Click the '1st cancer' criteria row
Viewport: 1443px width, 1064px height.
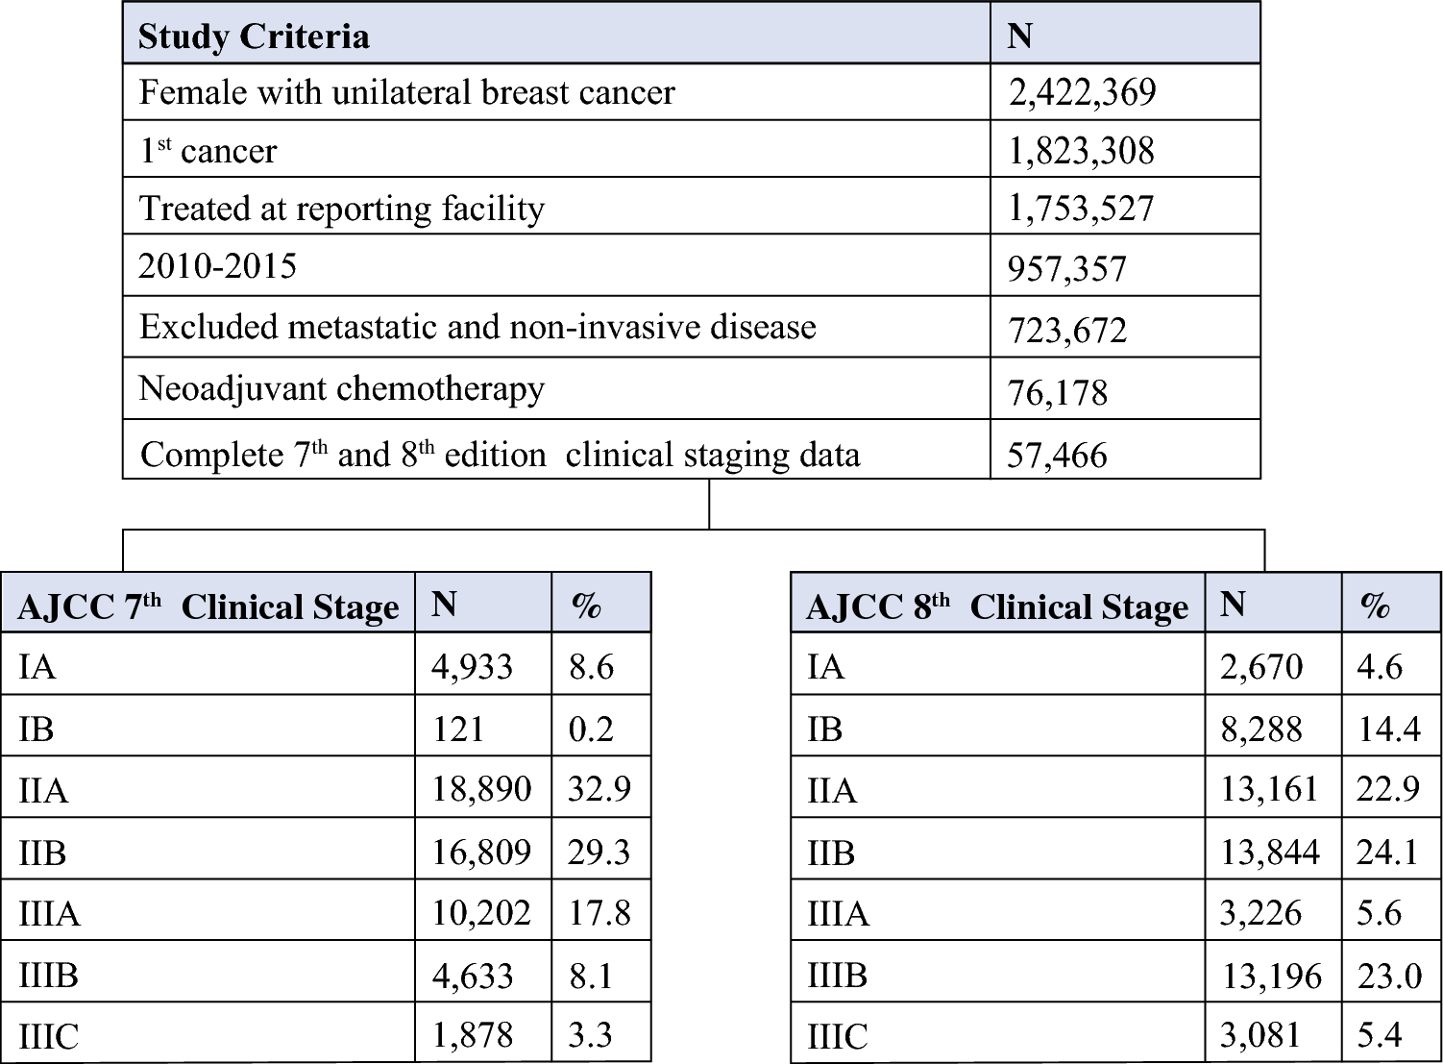208,151
